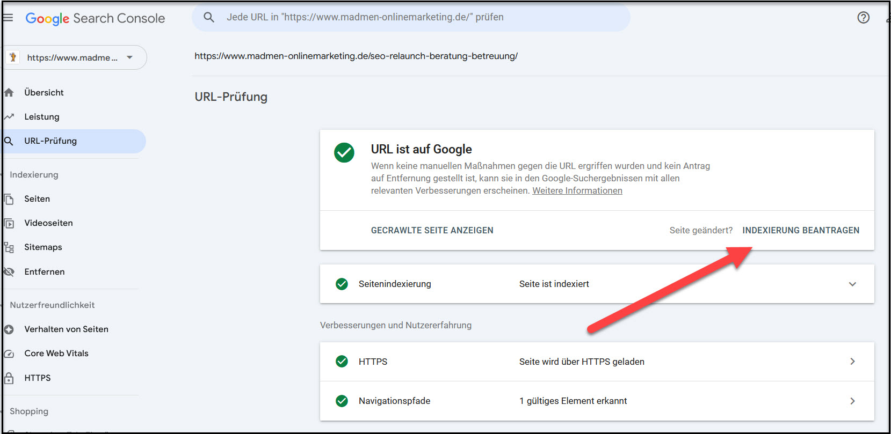891x434 pixels.
Task: Click the Leistung trend line icon
Action: (x=9, y=116)
